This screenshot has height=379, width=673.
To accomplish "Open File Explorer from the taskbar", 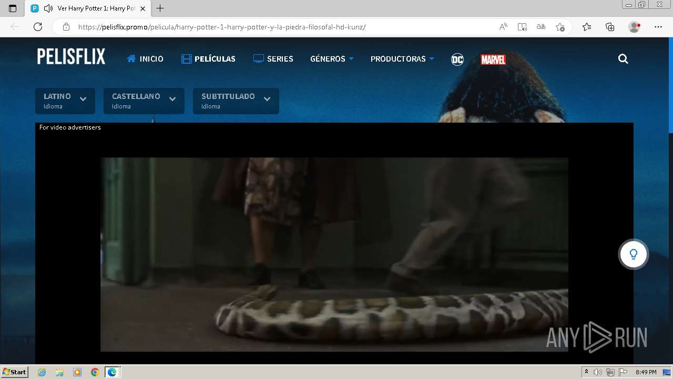I will tap(59, 372).
